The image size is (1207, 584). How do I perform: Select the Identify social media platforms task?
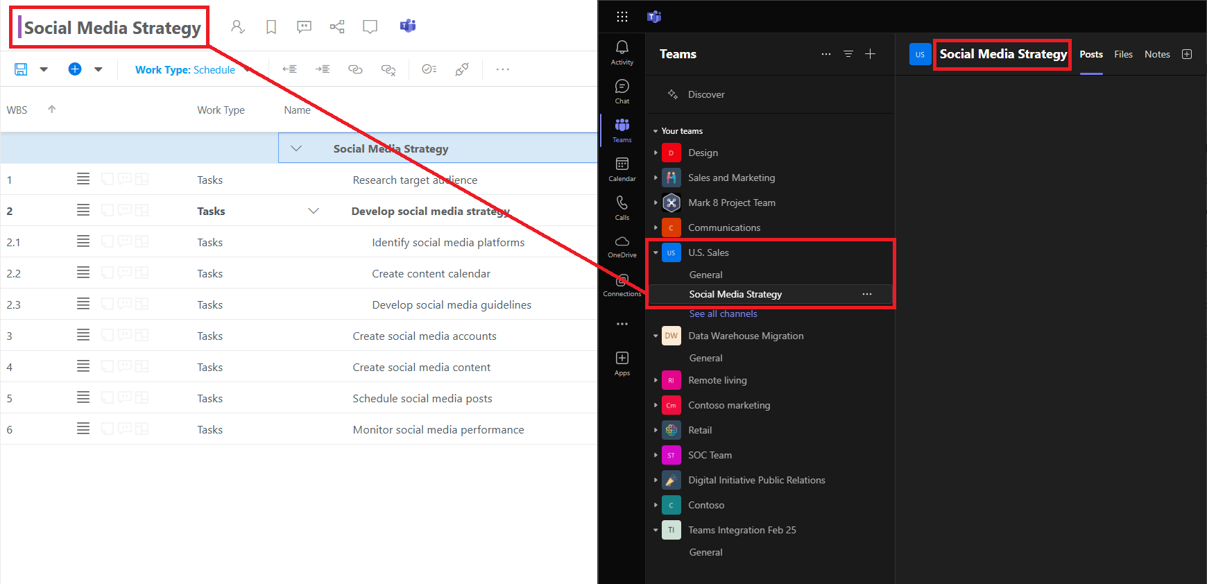[x=448, y=242]
